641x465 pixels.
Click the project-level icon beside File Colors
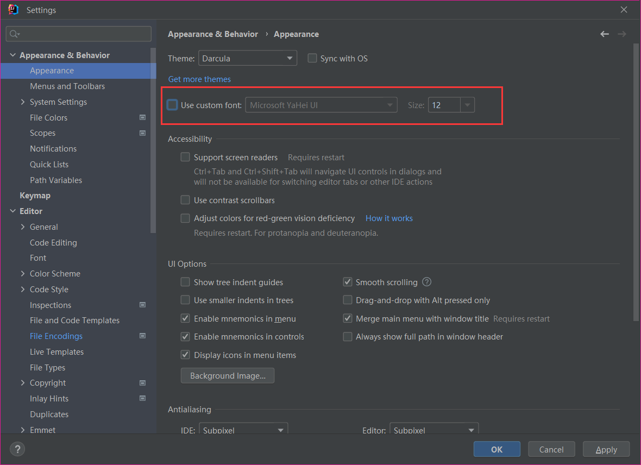[x=142, y=117]
